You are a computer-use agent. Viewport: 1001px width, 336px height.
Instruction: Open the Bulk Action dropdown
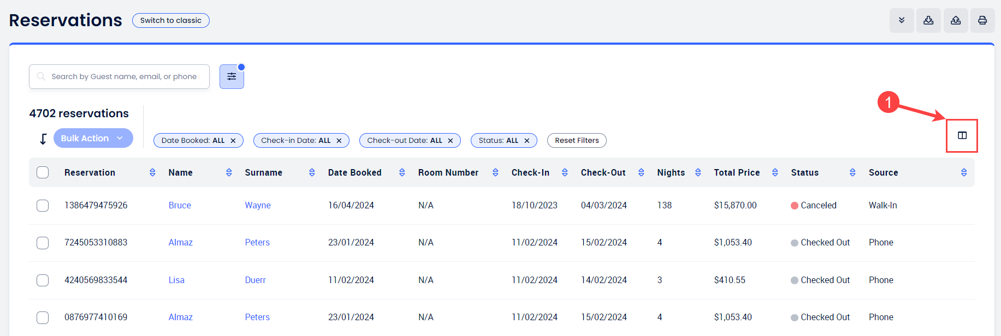click(x=93, y=139)
